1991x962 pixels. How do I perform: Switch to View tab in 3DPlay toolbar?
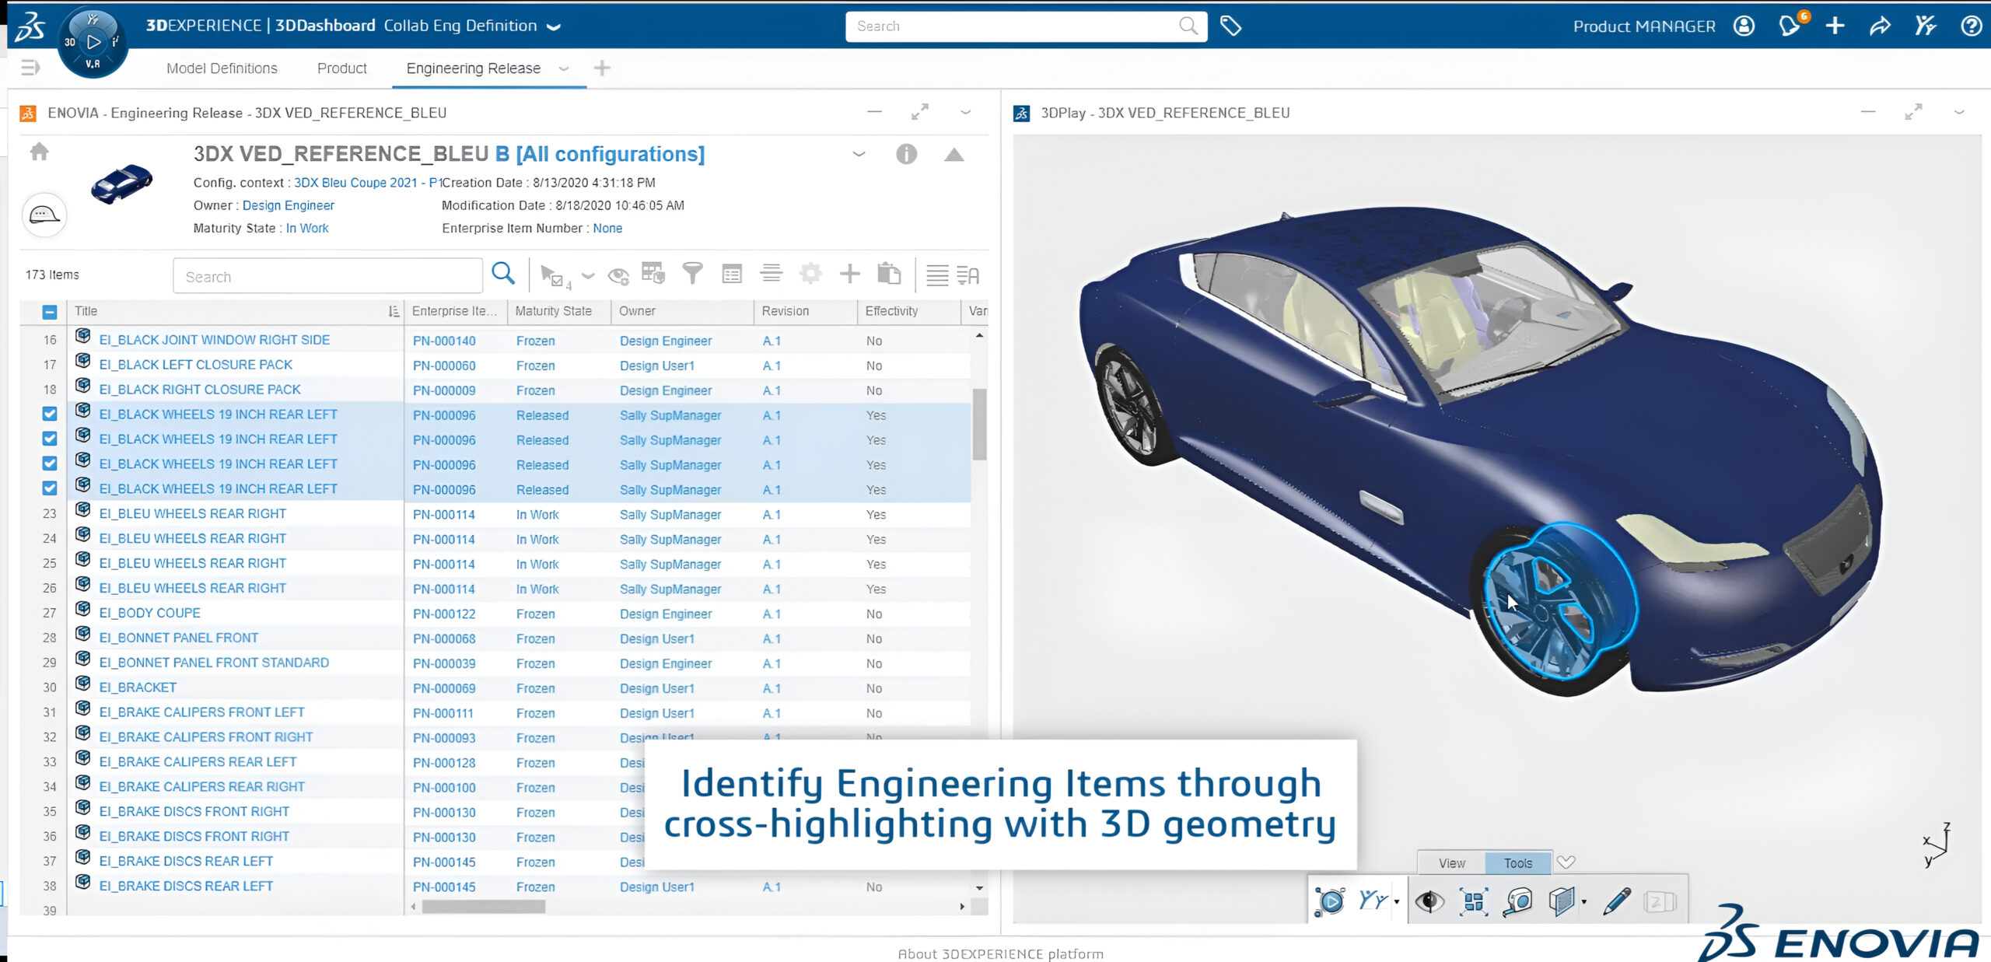click(1451, 863)
